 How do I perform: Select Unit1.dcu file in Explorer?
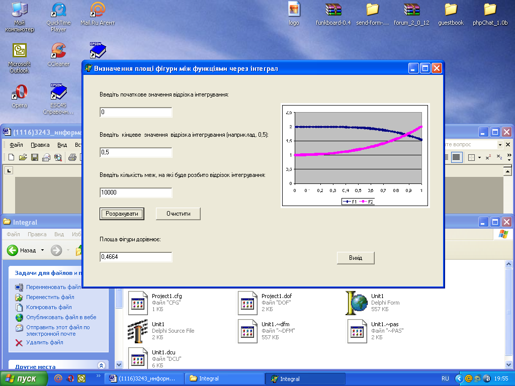click(155, 359)
